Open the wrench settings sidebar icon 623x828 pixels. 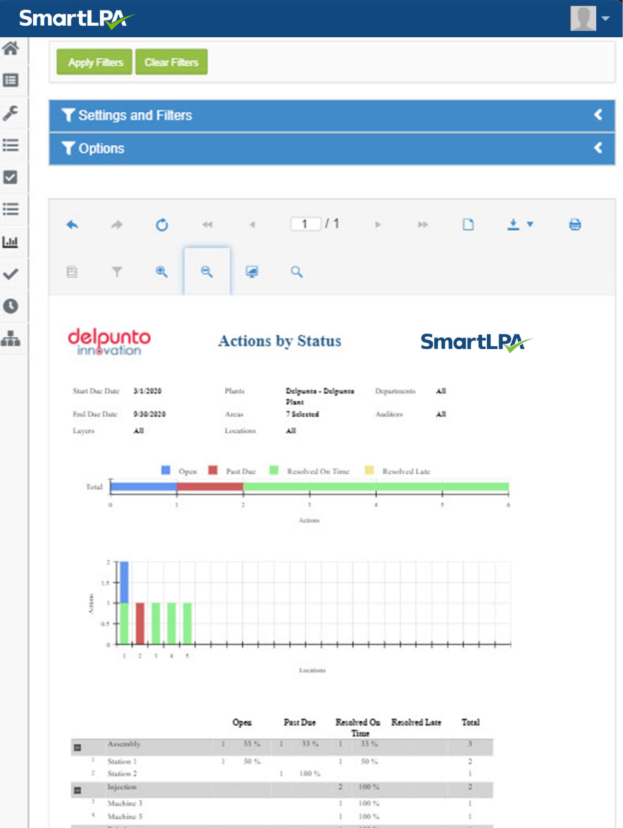coord(11,113)
